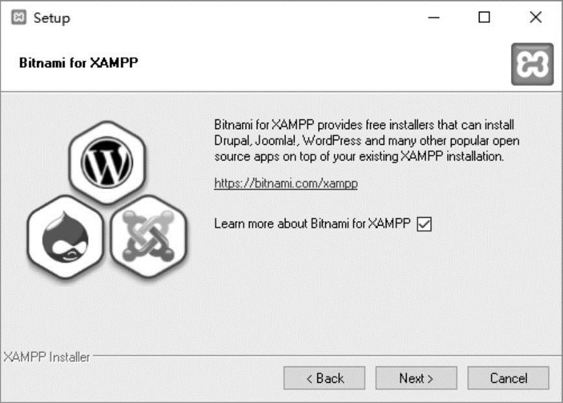Click the Bitnami description paragraph text
This screenshot has width=563, height=403.
click(367, 140)
